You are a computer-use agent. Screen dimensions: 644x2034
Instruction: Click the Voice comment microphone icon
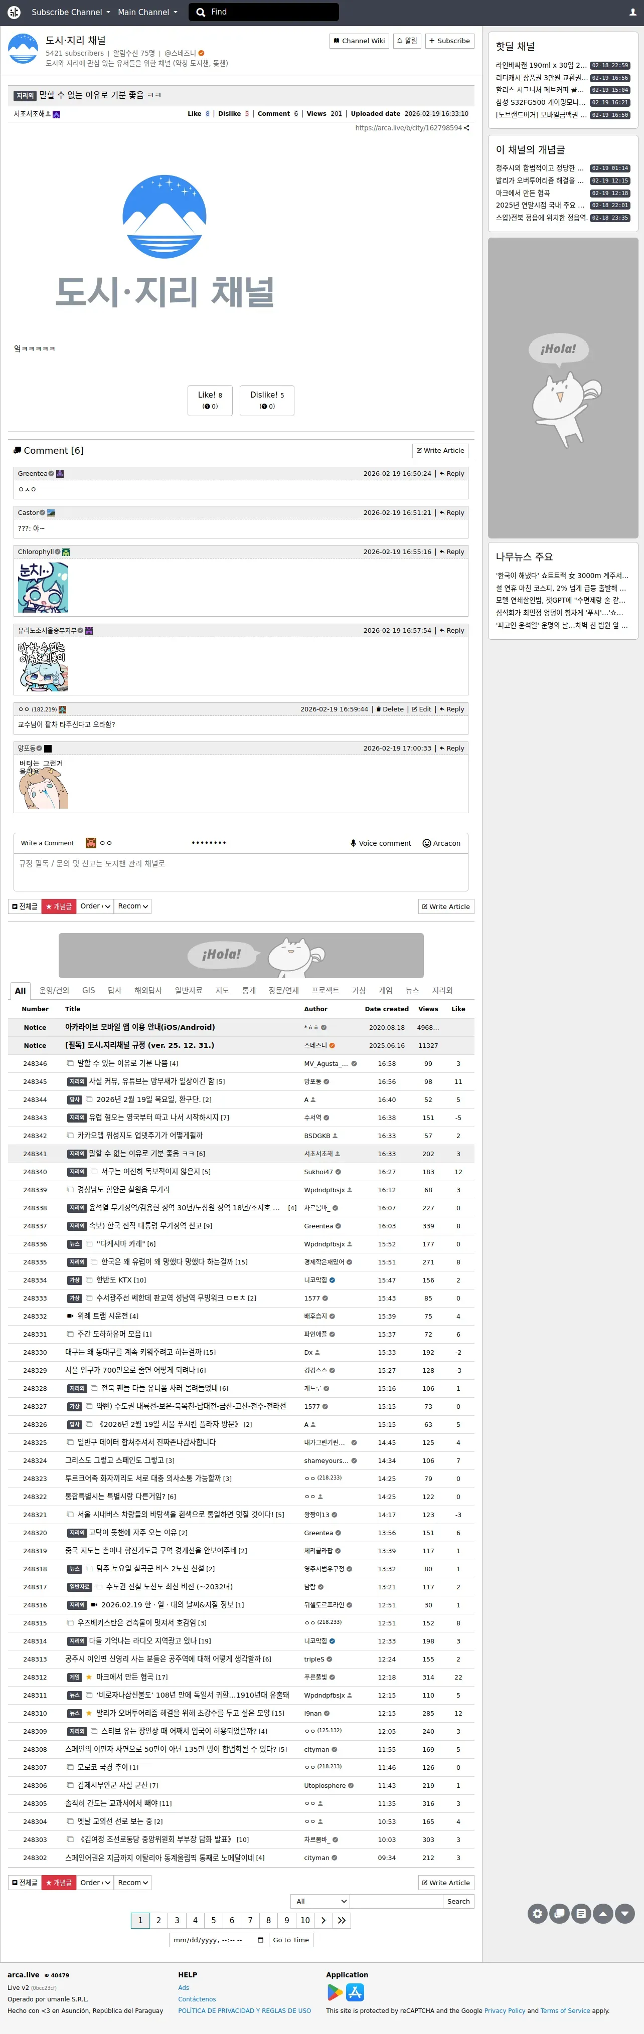pos(353,843)
